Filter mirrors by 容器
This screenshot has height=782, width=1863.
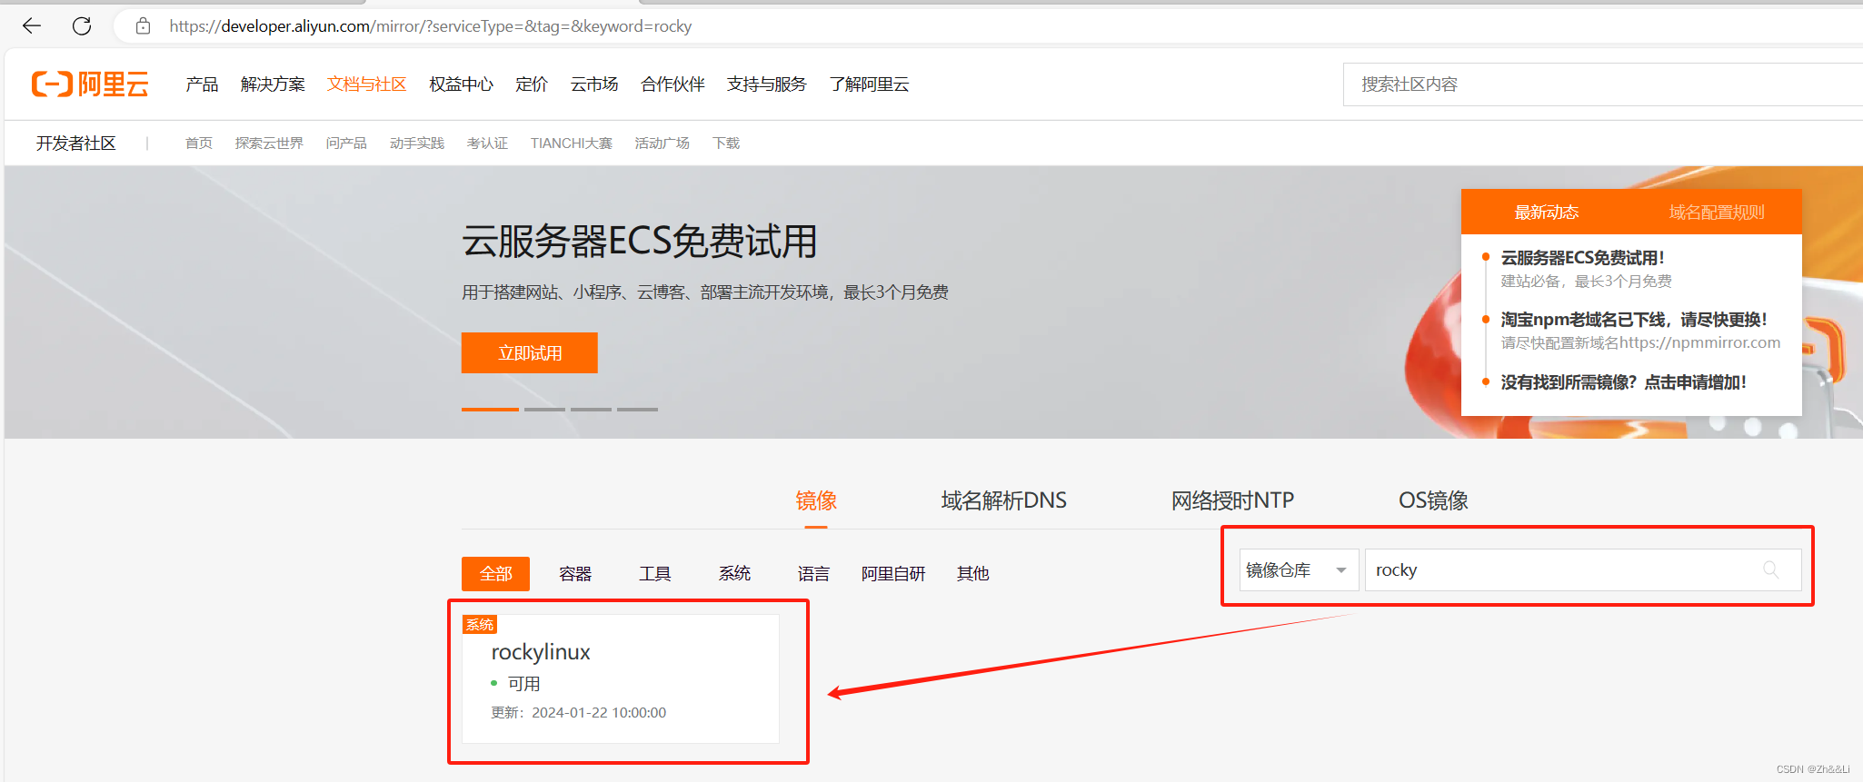575,574
